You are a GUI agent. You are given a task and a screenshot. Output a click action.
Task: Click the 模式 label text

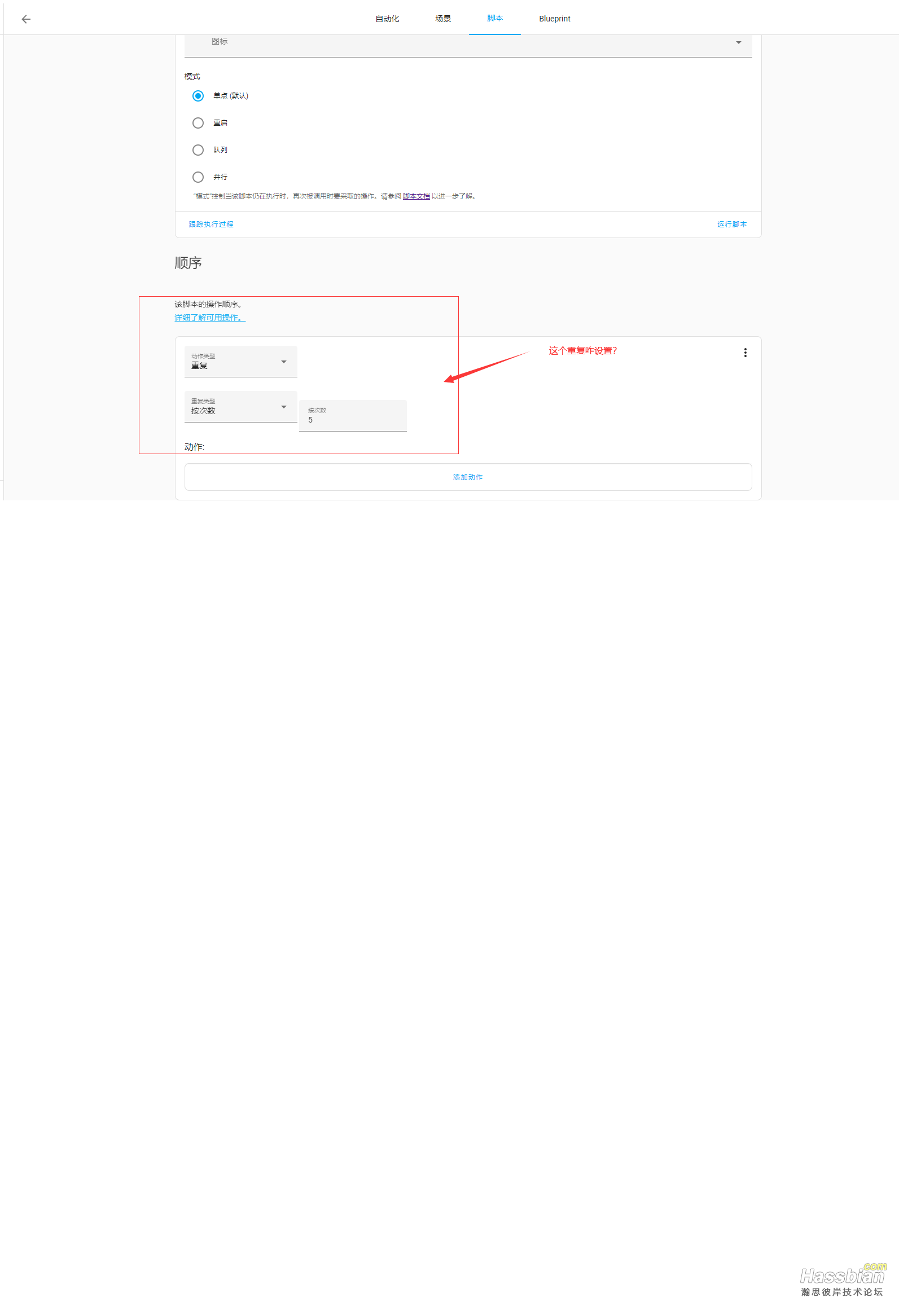pos(192,77)
